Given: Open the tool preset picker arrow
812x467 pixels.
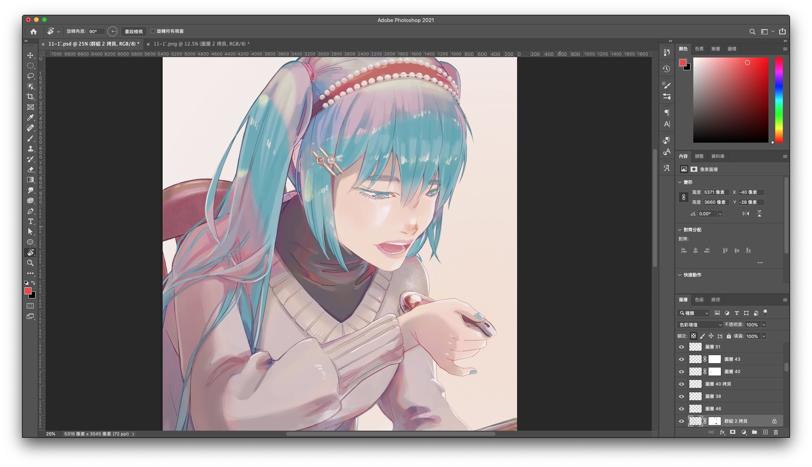Looking at the screenshot, I should click(58, 32).
